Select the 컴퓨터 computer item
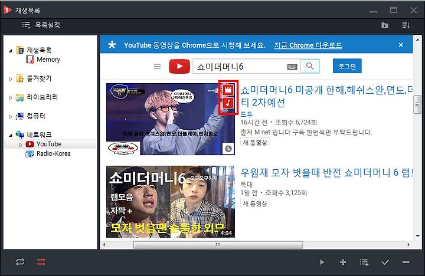425x276 pixels. (x=36, y=116)
